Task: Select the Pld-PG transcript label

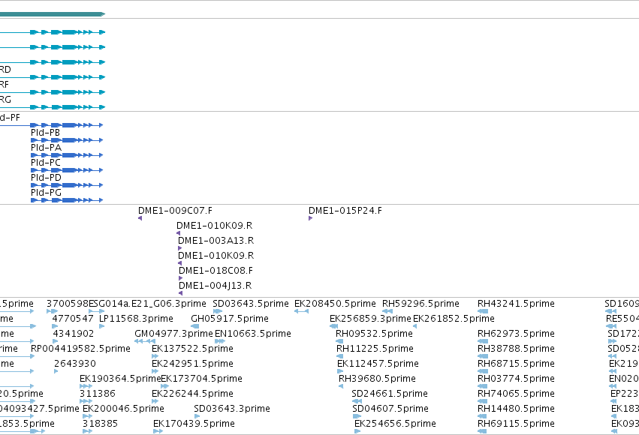Action: 46,193
